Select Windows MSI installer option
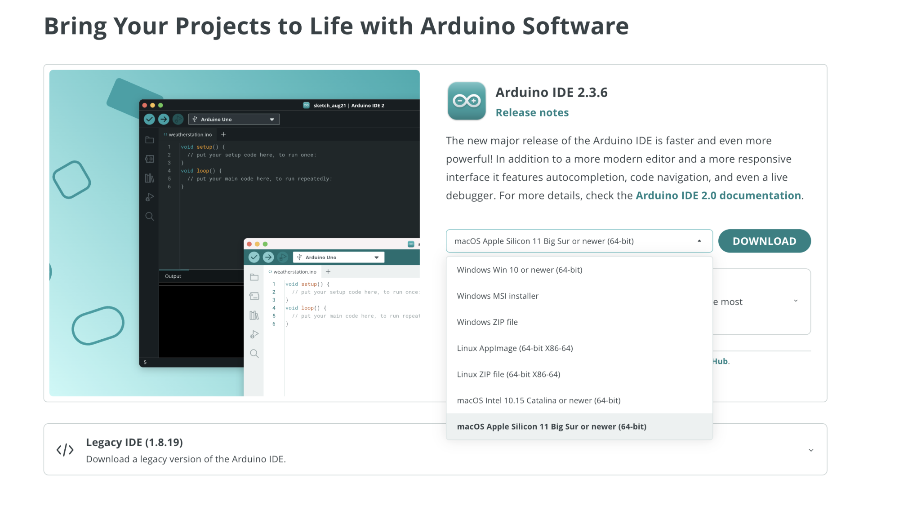This screenshot has width=899, height=510. tap(579, 296)
